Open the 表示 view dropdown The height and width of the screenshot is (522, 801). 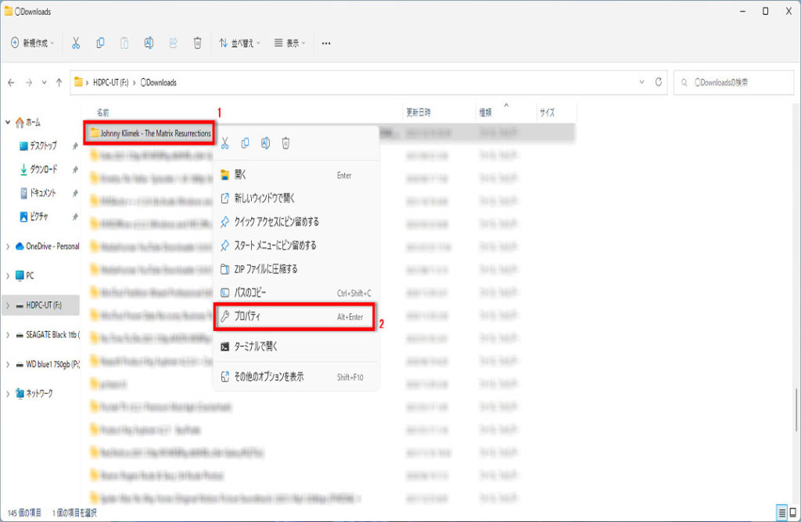(290, 43)
